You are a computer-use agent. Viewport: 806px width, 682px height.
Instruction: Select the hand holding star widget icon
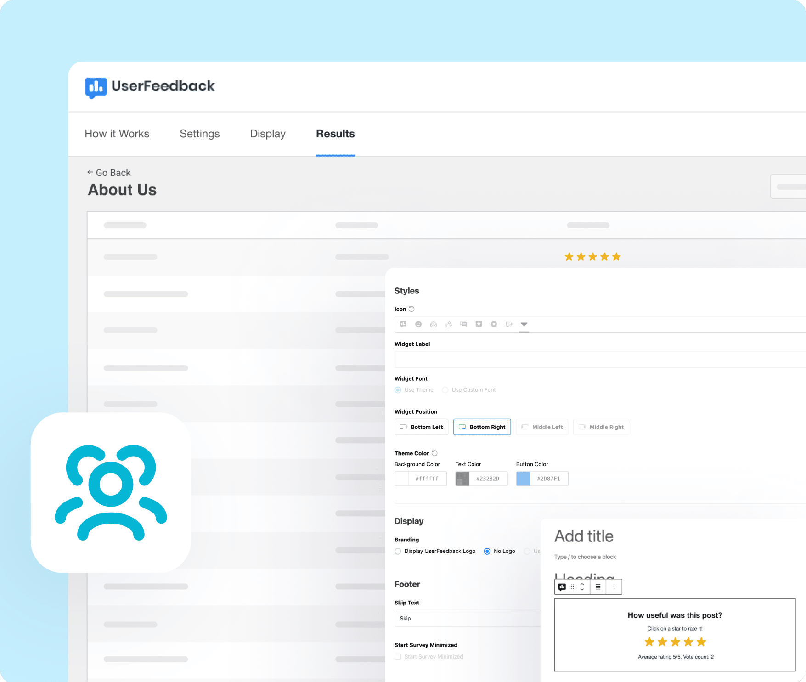tap(449, 324)
